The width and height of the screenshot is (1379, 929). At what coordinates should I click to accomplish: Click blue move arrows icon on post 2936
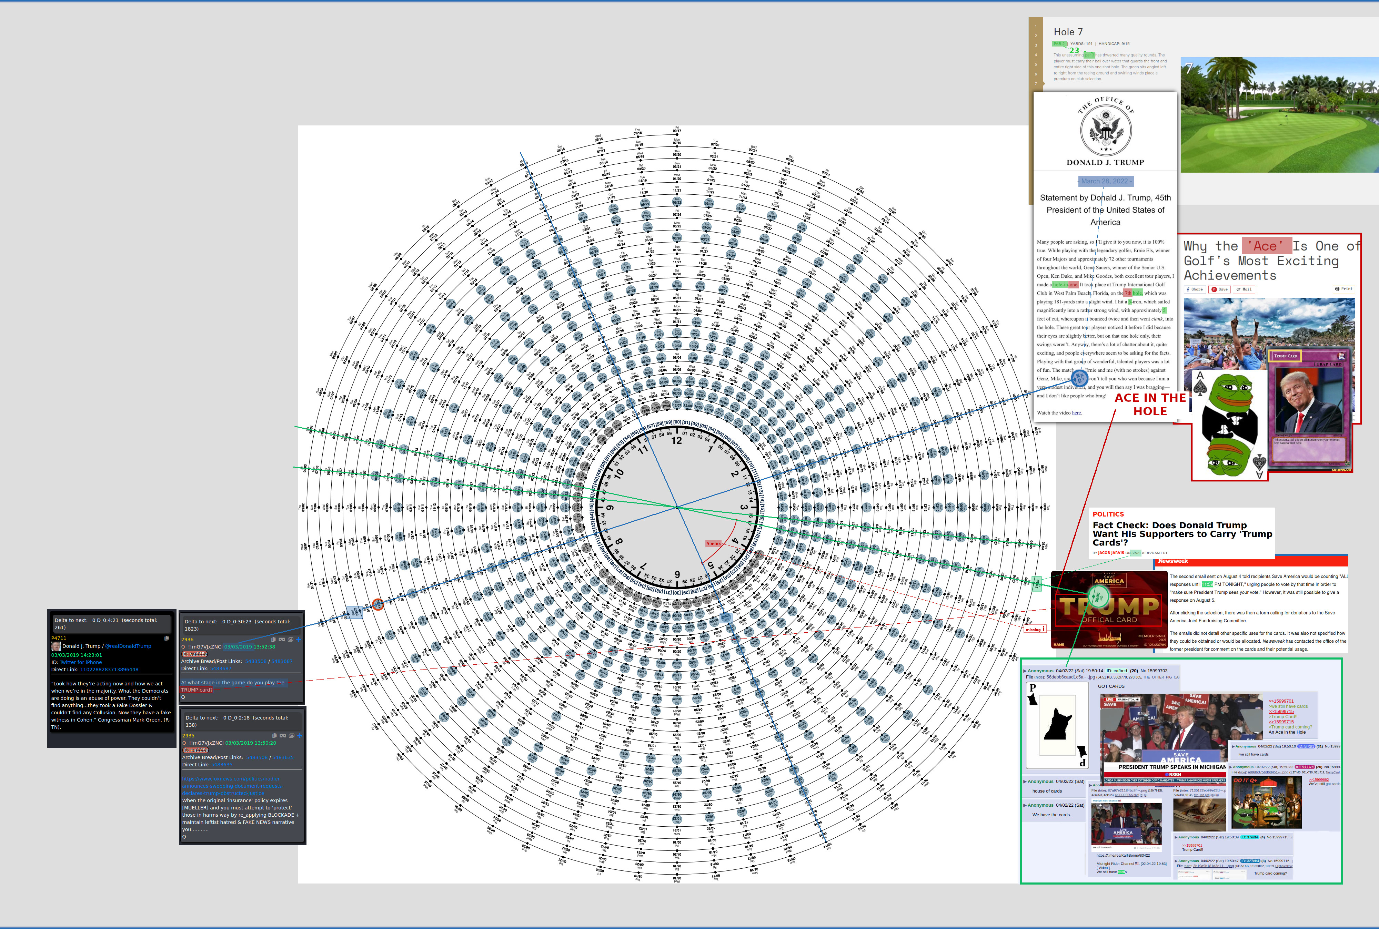click(x=299, y=639)
